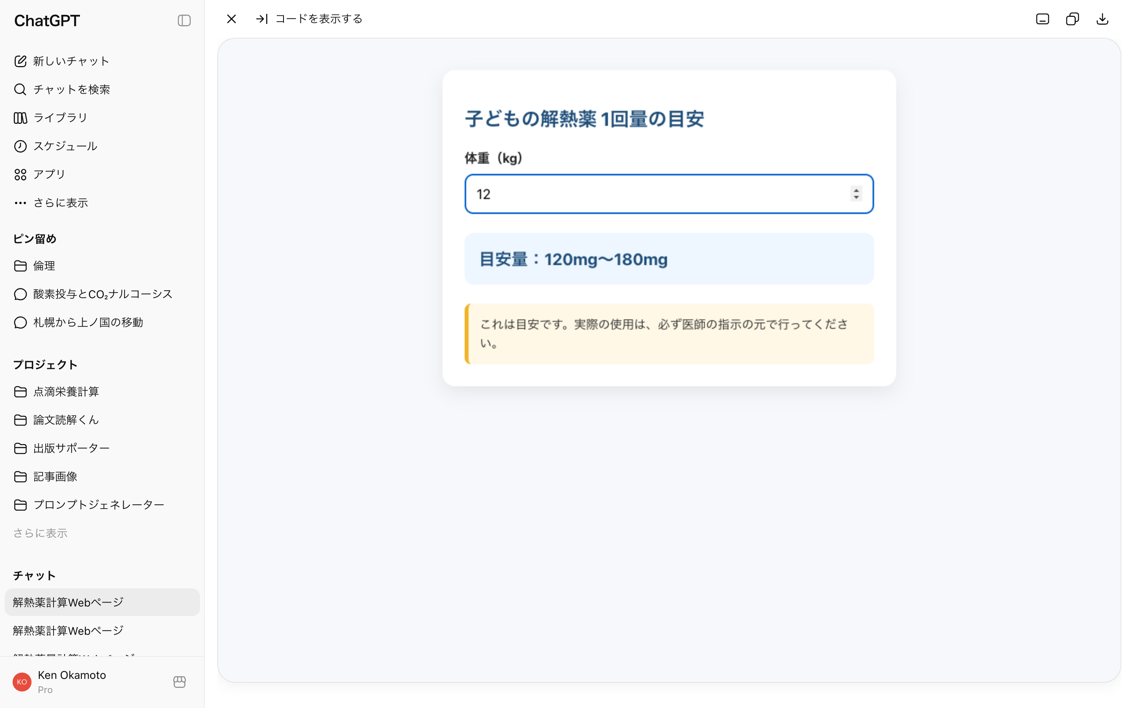Open the chat 酸素投与とCO₂ナルコーシス
The height and width of the screenshot is (708, 1134).
pyautogui.click(x=102, y=294)
